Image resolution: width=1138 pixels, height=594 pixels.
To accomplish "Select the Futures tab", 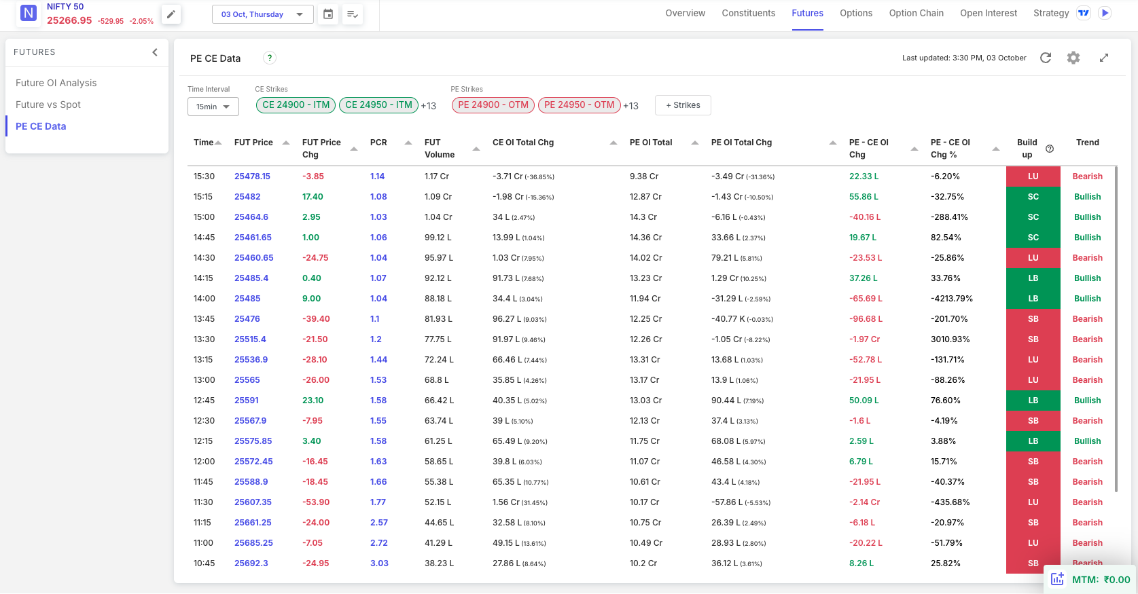I will pos(807,13).
